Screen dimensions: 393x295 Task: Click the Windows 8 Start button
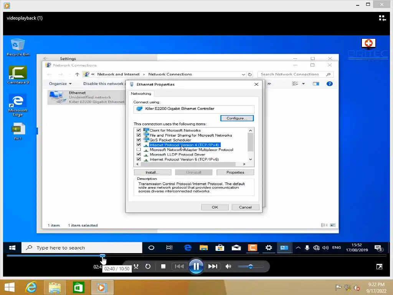pos(10,287)
